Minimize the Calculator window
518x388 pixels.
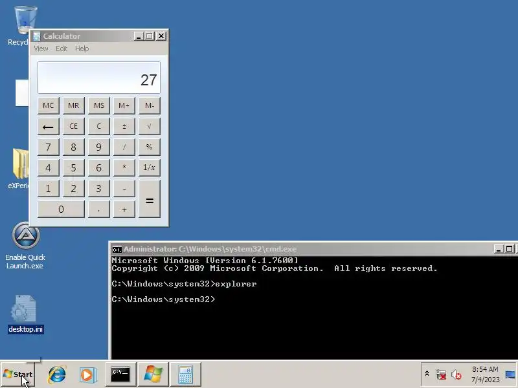coord(139,36)
